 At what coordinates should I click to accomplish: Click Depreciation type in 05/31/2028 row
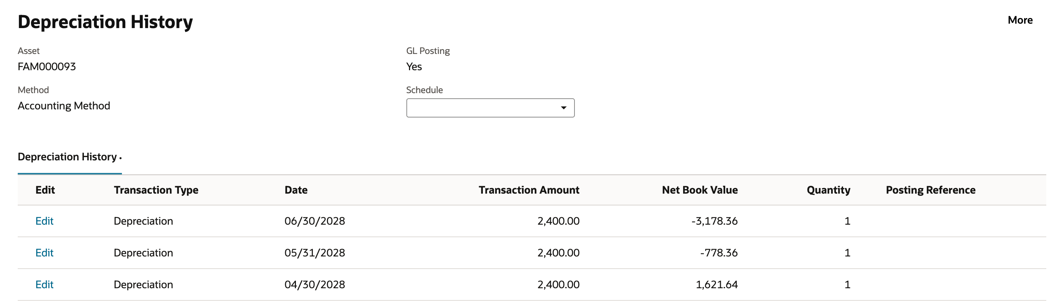point(143,253)
